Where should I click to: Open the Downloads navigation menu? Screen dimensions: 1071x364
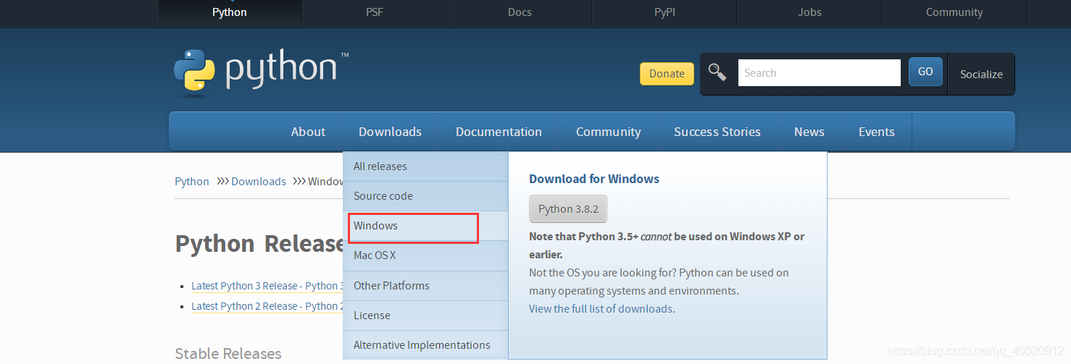[x=390, y=132]
